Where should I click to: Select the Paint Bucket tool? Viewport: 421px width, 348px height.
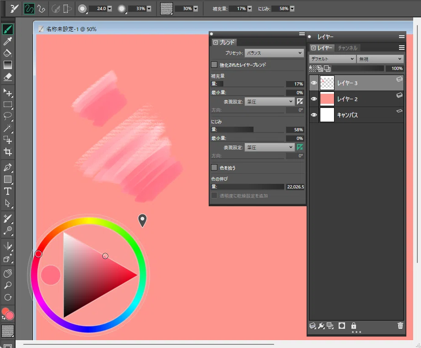(7, 53)
